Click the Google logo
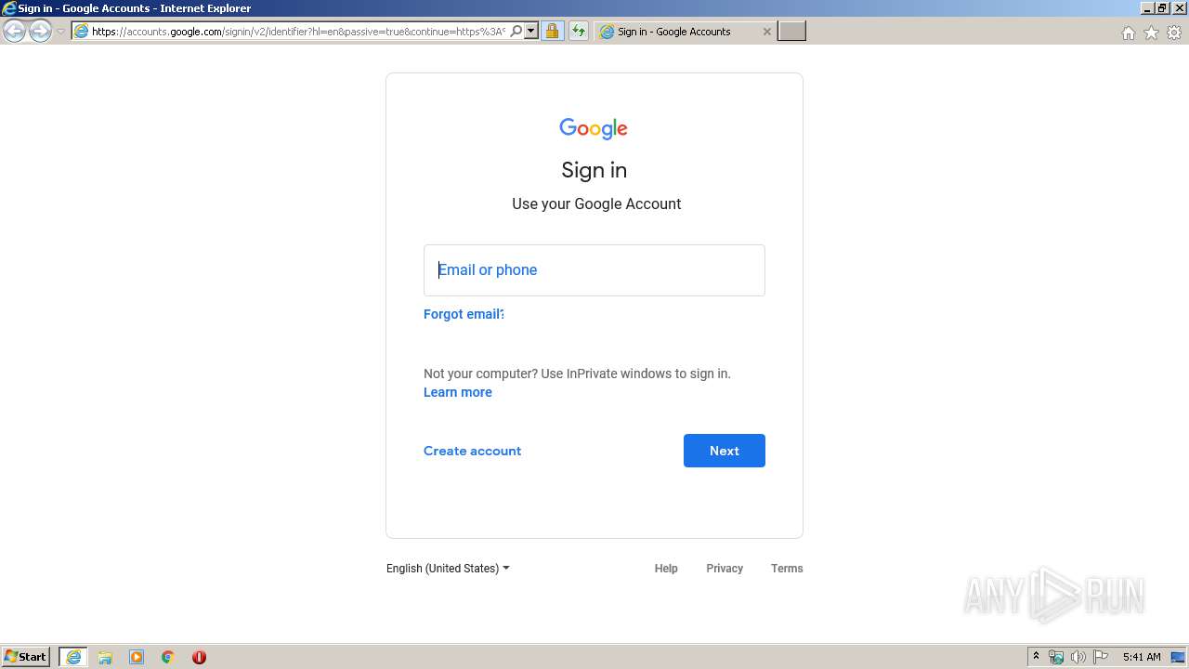This screenshot has height=669, width=1189. click(594, 128)
